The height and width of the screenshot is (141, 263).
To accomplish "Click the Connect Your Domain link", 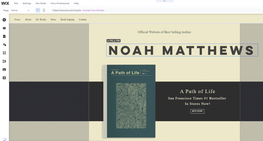I will [x=93, y=10].
